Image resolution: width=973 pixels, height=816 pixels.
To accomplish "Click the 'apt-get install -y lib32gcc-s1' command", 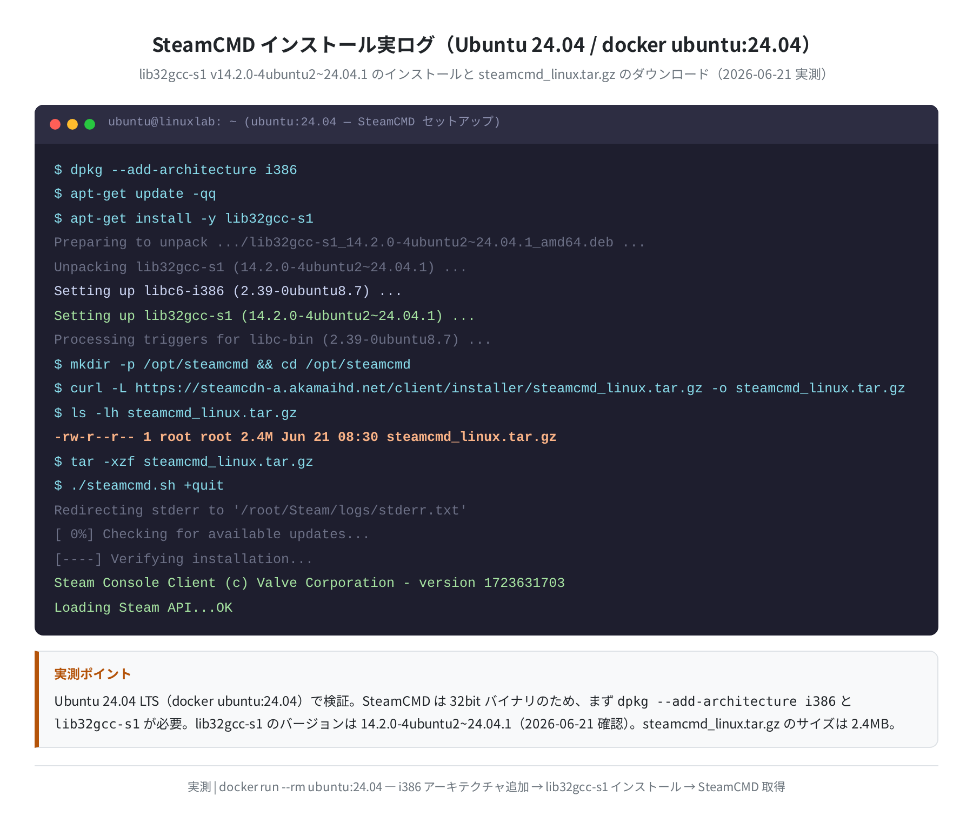I will coord(184,218).
